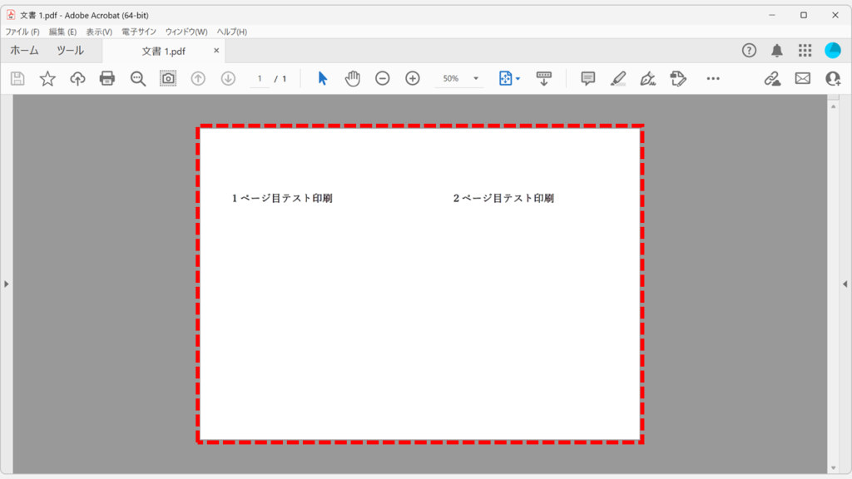Expand the zoom percentage dropdown arrow
This screenshot has width=852, height=479.
[476, 79]
